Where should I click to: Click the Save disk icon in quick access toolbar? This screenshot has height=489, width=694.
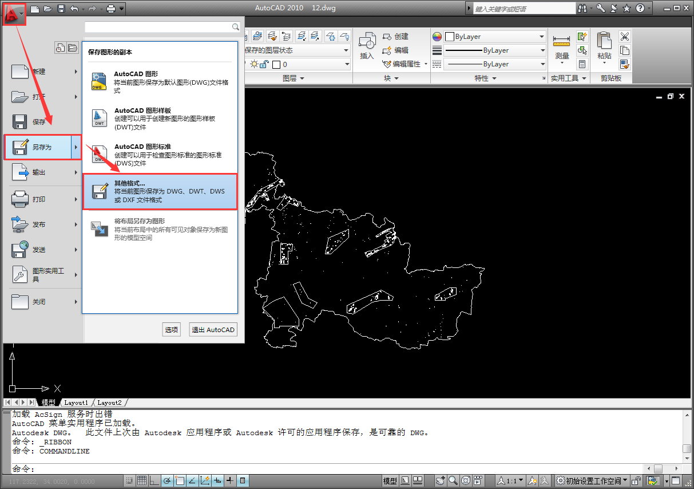tap(60, 9)
